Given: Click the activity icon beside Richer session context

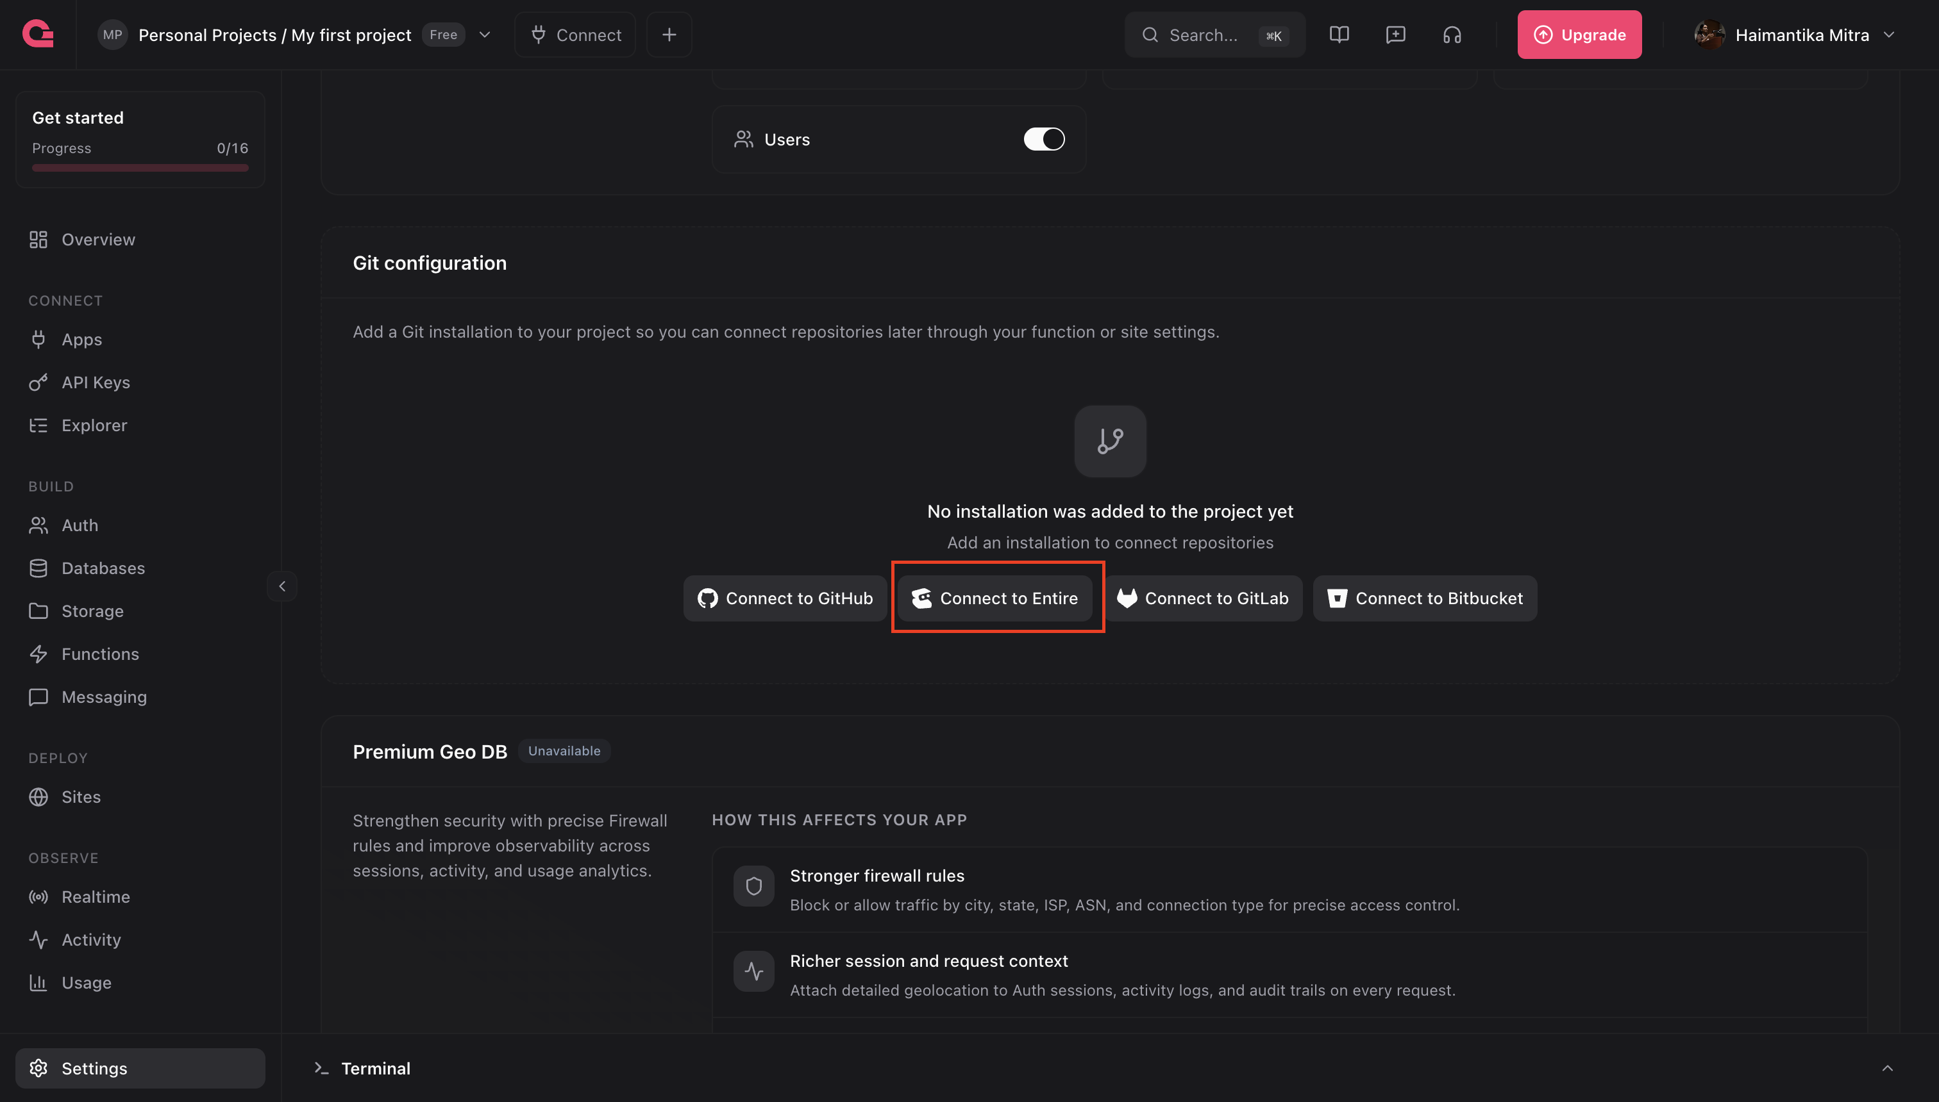Looking at the screenshot, I should point(753,971).
